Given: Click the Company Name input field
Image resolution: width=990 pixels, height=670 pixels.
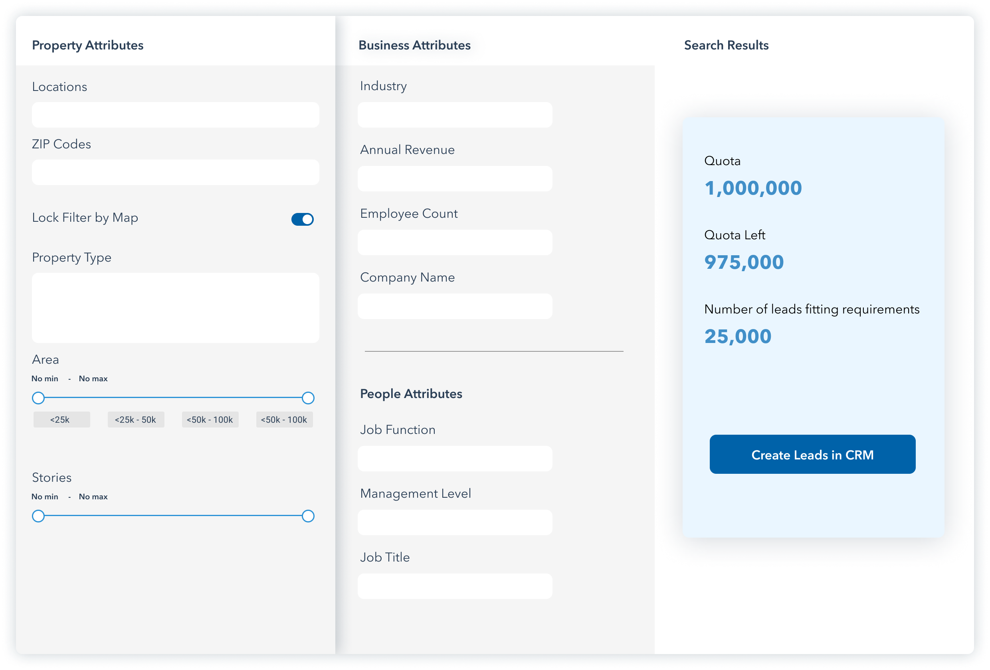Looking at the screenshot, I should click(x=455, y=306).
